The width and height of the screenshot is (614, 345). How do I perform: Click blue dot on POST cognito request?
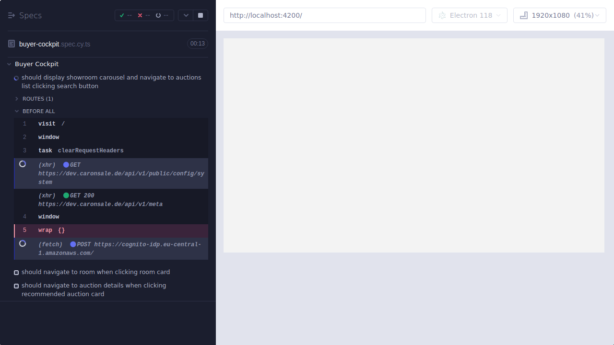73,244
